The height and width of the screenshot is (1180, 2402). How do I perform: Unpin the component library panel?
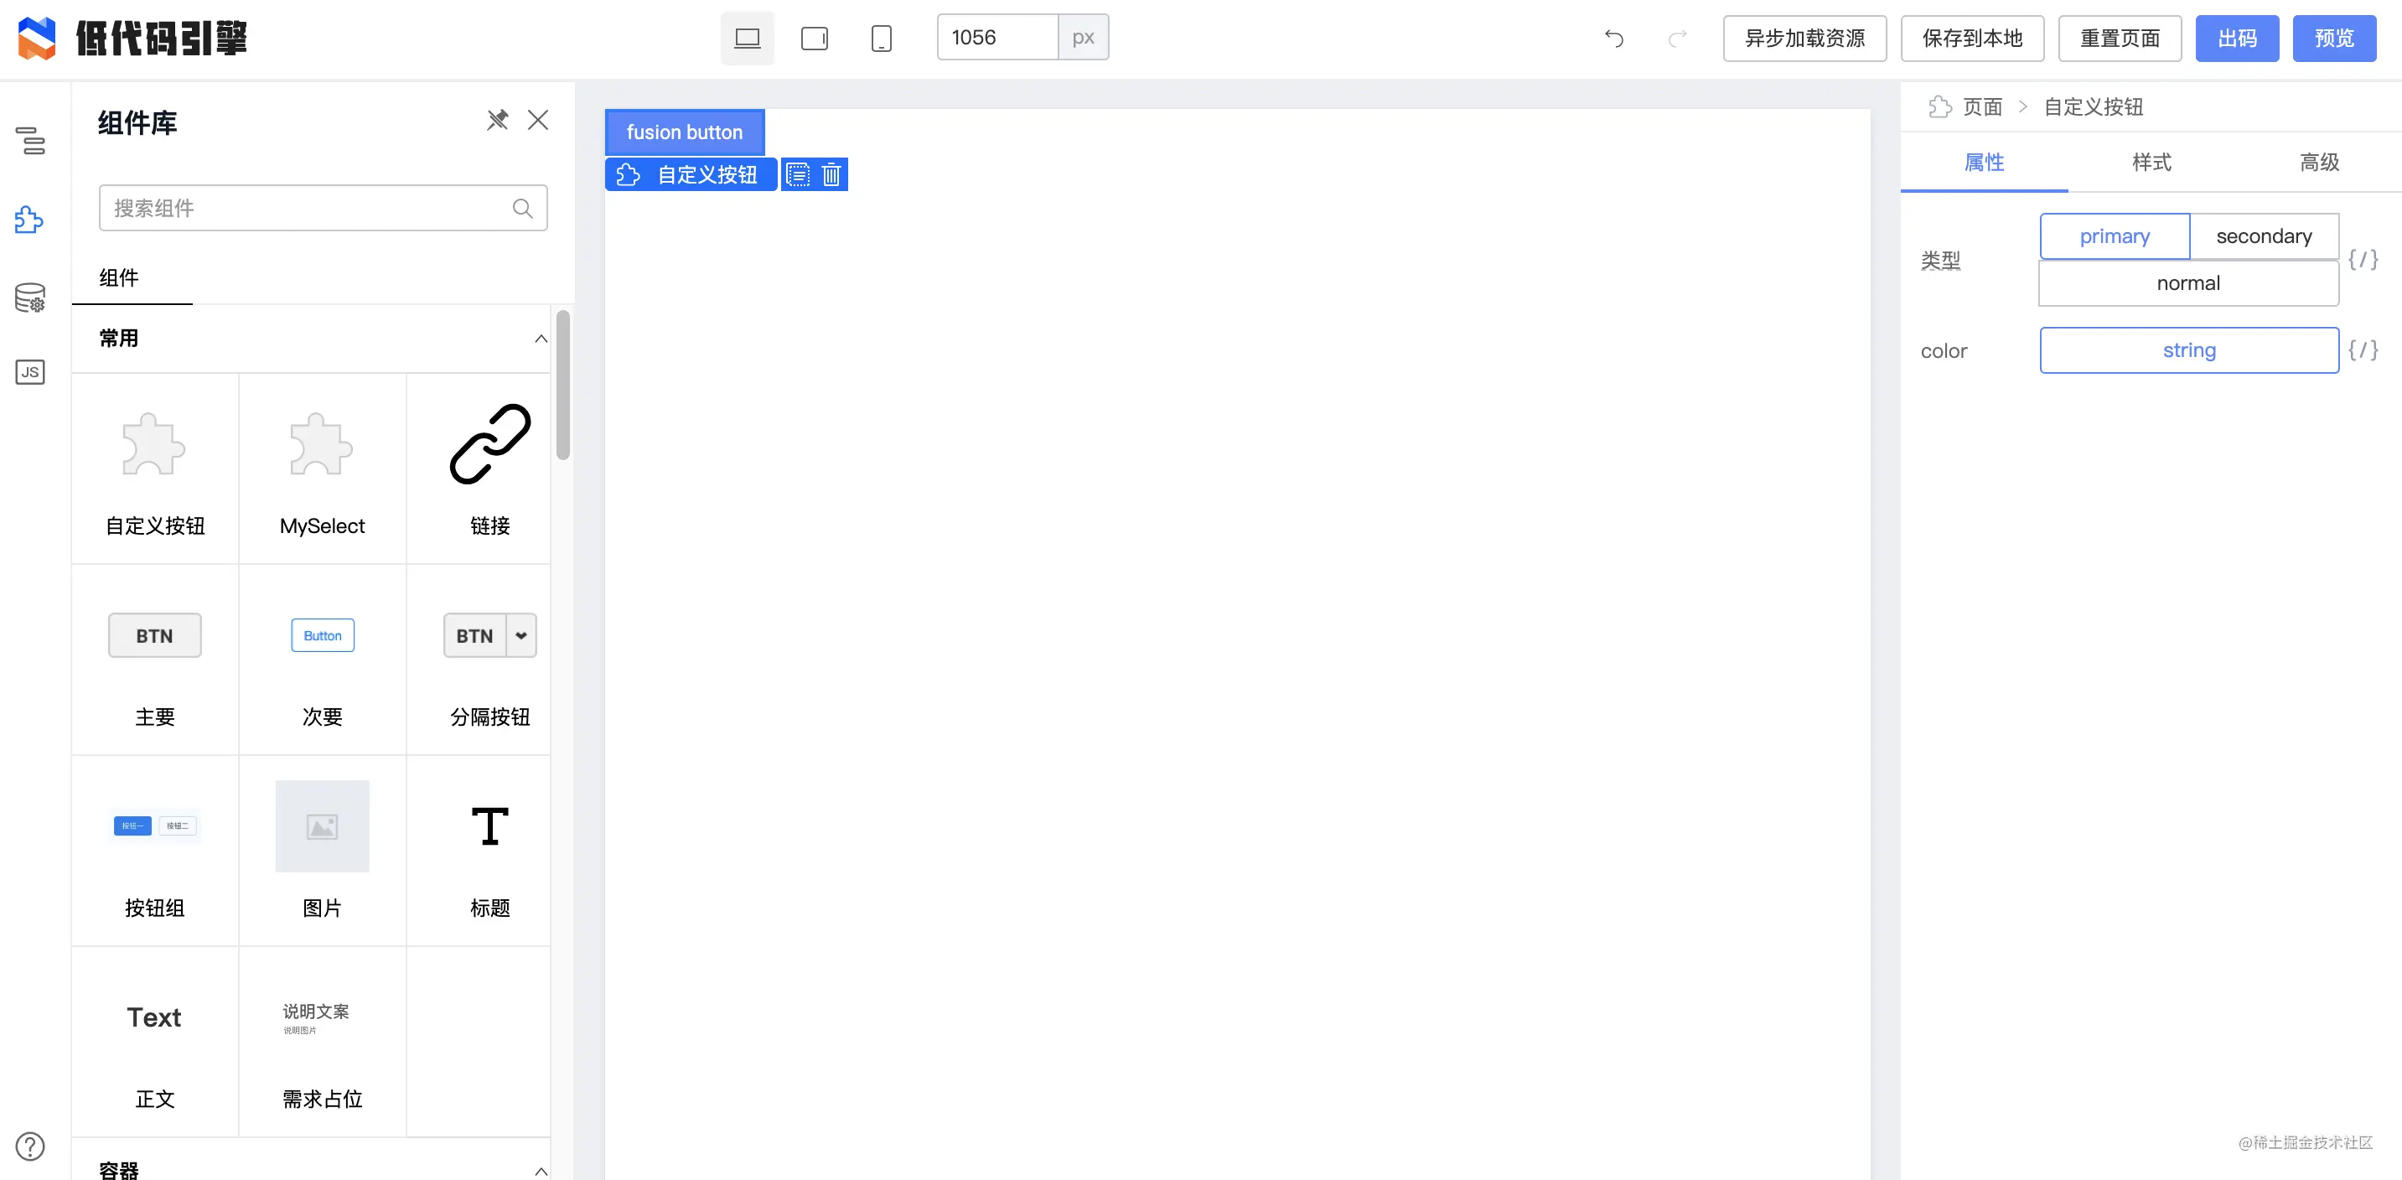(497, 120)
